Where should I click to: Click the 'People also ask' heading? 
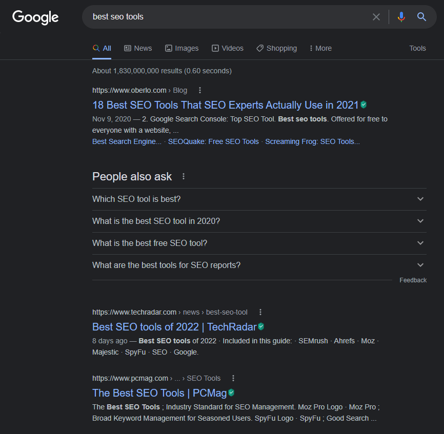(132, 177)
